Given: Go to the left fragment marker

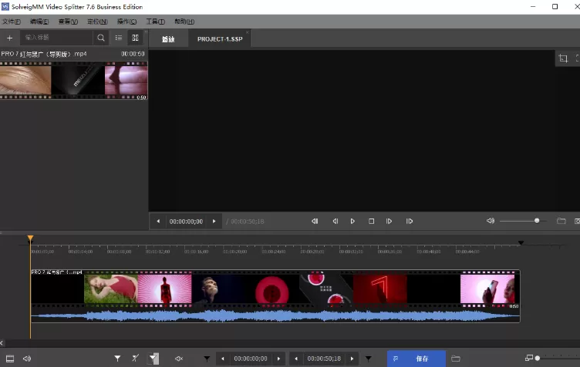Looking at the screenshot, I should [x=207, y=359].
